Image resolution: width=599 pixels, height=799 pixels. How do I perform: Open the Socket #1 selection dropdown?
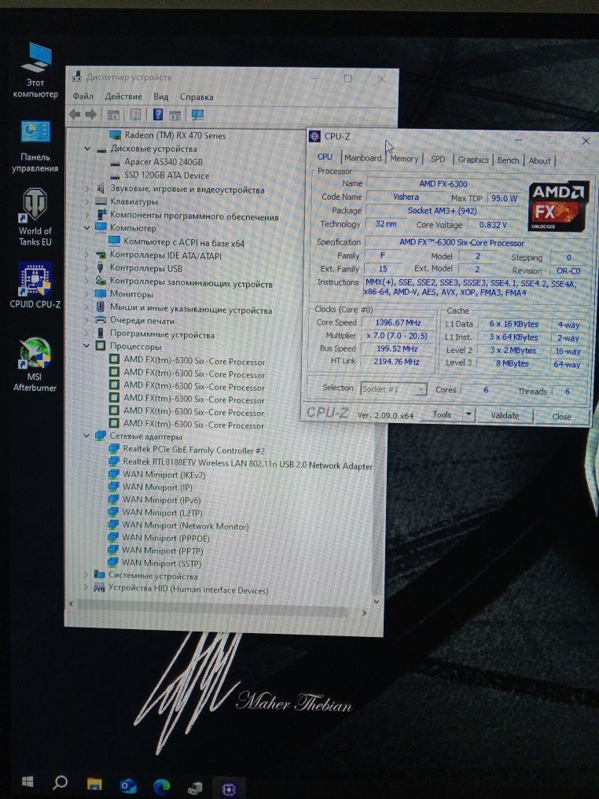pyautogui.click(x=393, y=389)
